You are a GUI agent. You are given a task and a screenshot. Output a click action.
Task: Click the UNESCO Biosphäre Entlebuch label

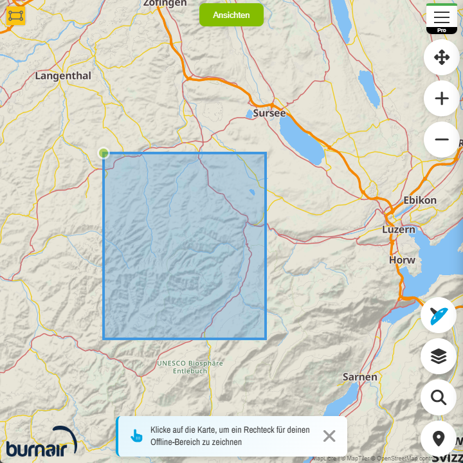[190, 367]
